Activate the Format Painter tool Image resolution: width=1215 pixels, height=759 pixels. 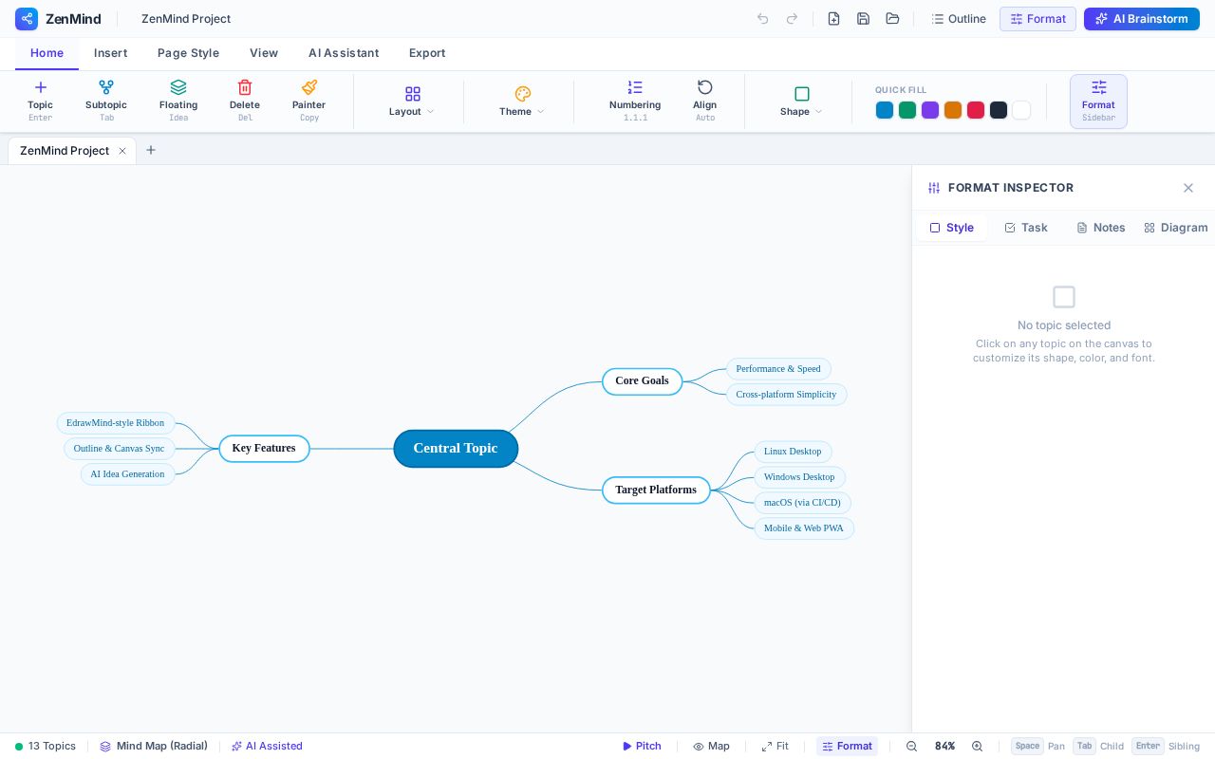click(308, 102)
